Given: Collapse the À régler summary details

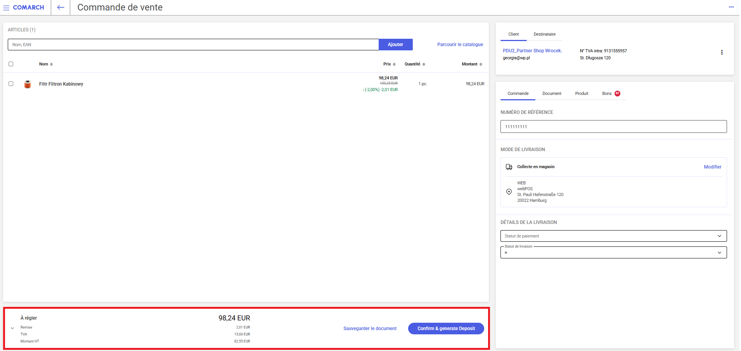Looking at the screenshot, I should (12, 328).
